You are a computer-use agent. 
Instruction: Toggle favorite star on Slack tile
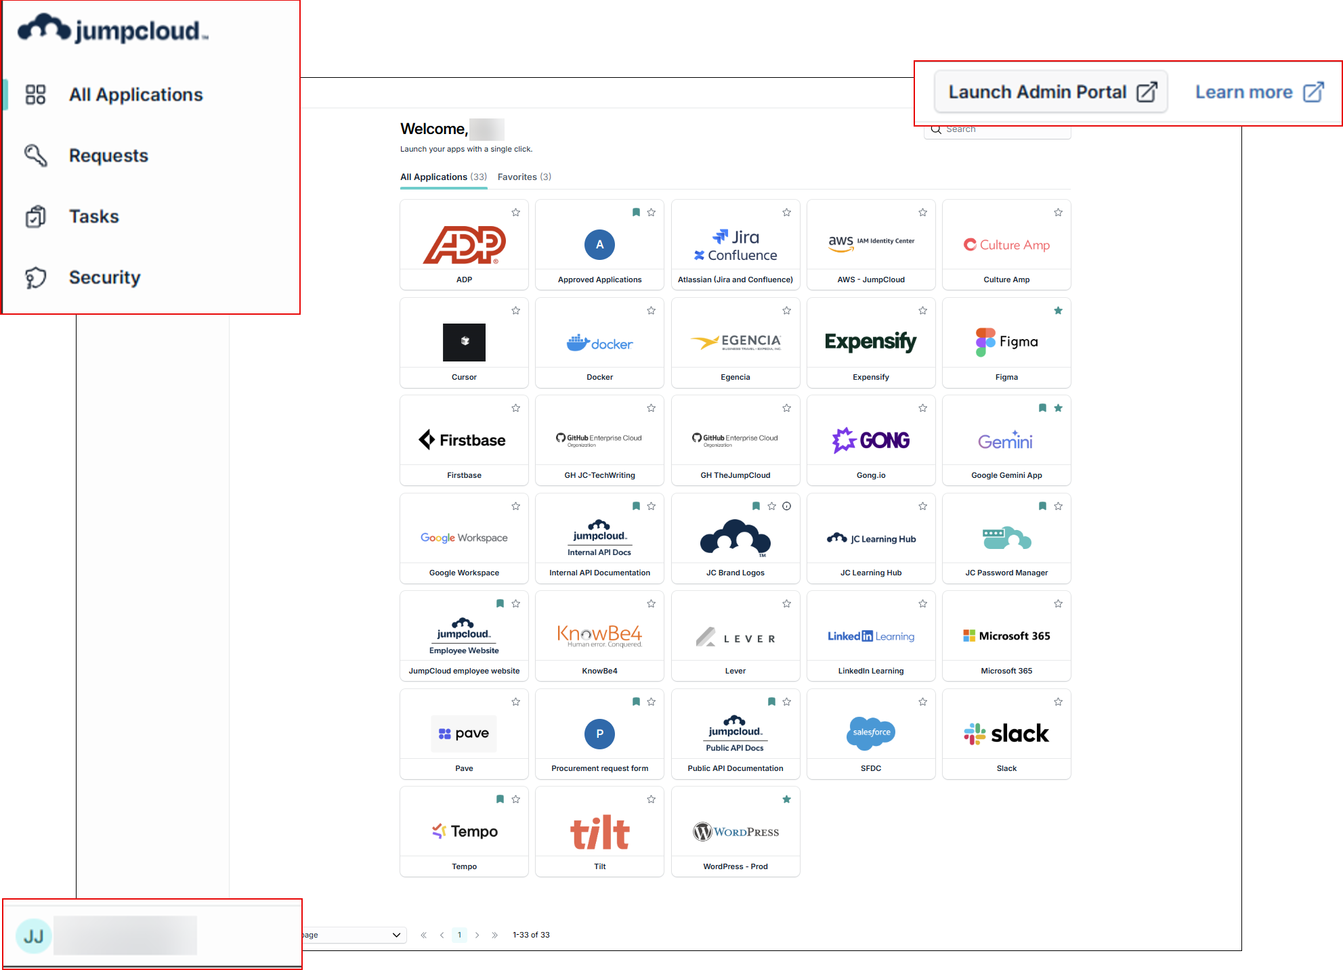1058,702
